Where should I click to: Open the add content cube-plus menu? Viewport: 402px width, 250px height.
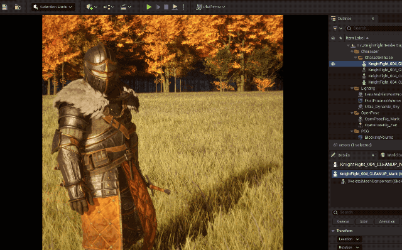[x=92, y=7]
